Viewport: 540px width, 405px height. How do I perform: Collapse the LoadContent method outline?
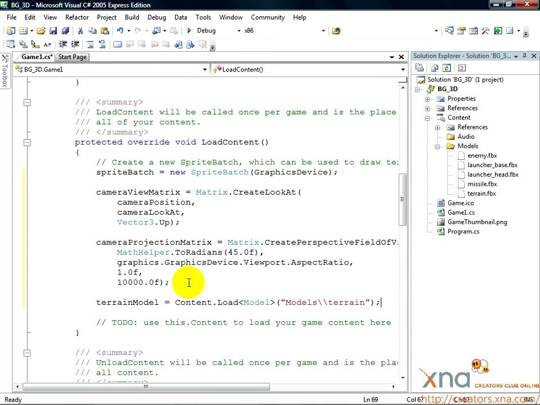click(x=27, y=142)
